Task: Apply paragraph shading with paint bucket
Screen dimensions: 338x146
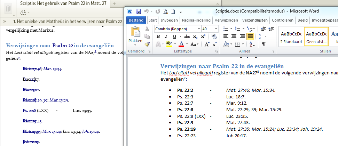Action: tap(226, 44)
